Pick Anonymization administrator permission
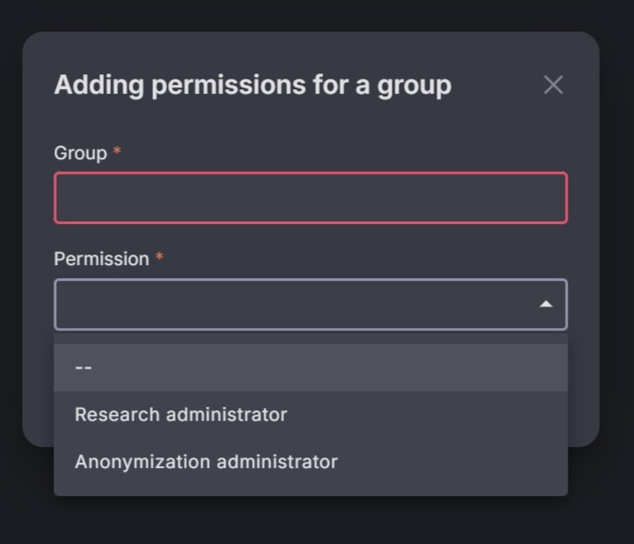 [x=206, y=462]
